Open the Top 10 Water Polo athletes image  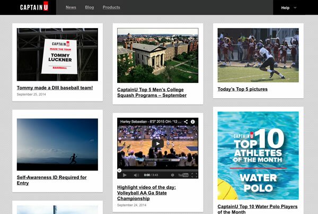tap(258, 156)
